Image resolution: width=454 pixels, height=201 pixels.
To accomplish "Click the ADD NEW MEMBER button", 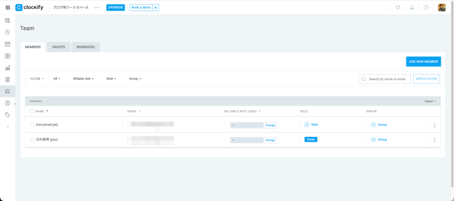I will [423, 62].
